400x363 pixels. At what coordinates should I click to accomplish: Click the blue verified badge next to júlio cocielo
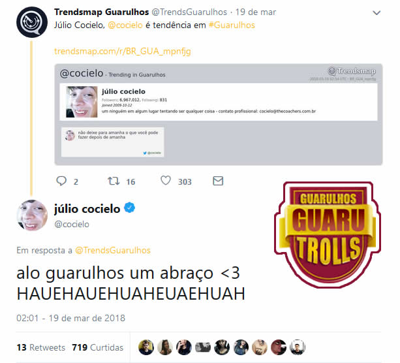pyautogui.click(x=130, y=208)
